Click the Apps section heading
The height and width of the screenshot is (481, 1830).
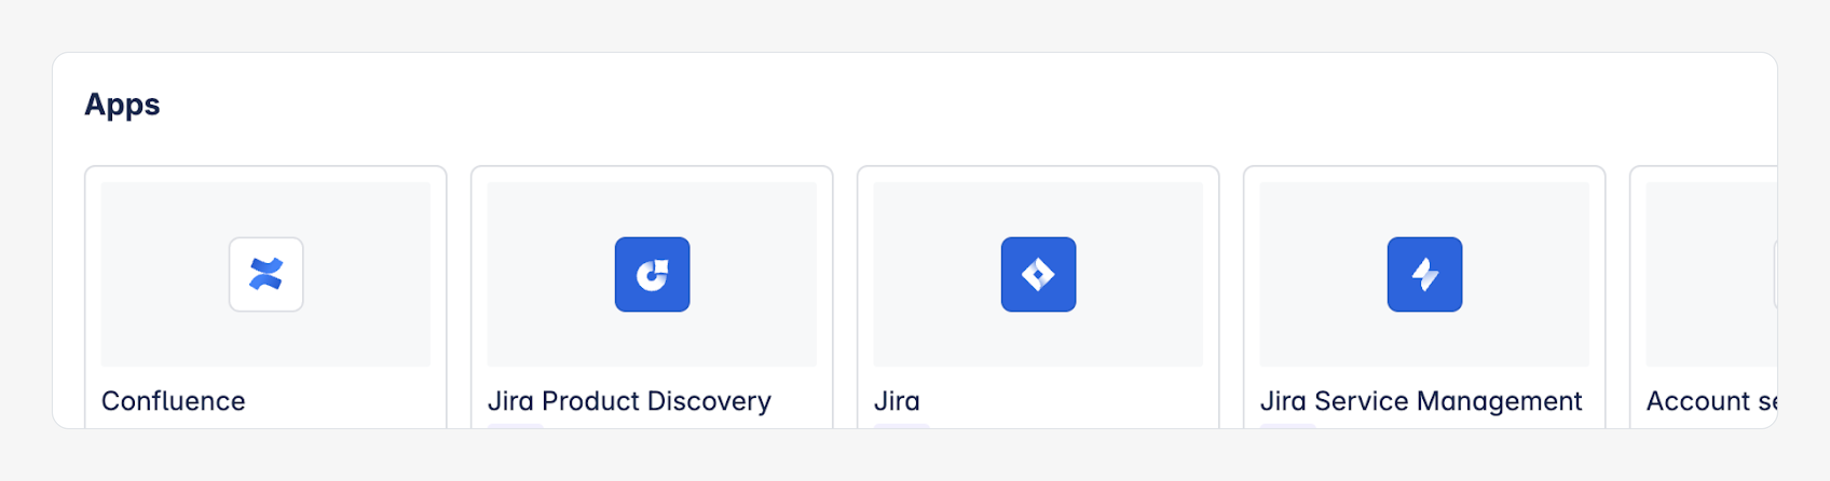[x=122, y=105]
